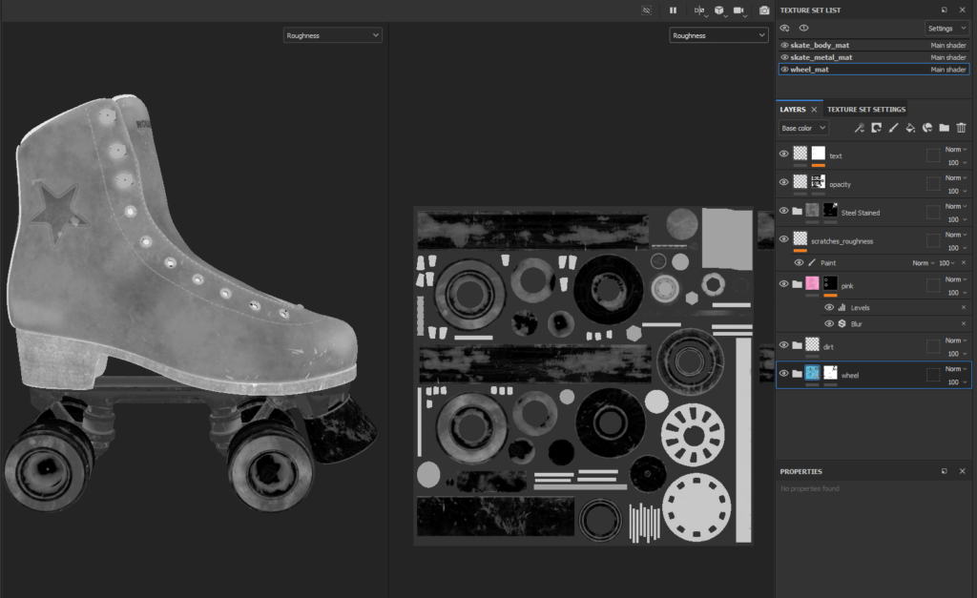The width and height of the screenshot is (977, 598).
Task: Click the pink color thumbnail of pink layer
Action: click(812, 283)
